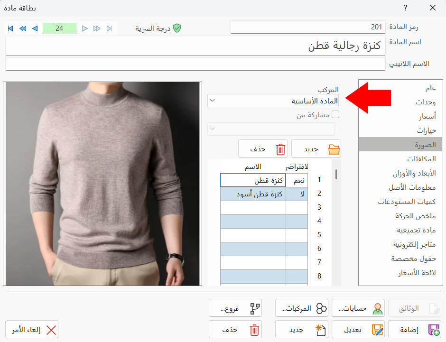The height and width of the screenshot is (342, 446).
Task: Select the عام tab
Action: click(400, 88)
